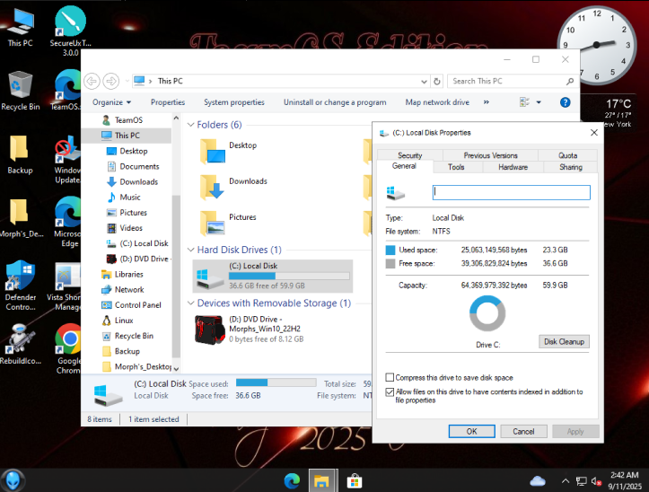Image resolution: width=649 pixels, height=492 pixels.
Task: Switch to the Tools tab
Action: click(x=456, y=167)
